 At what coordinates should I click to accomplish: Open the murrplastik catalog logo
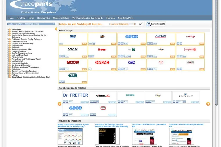pyautogui.click(x=190, y=49)
